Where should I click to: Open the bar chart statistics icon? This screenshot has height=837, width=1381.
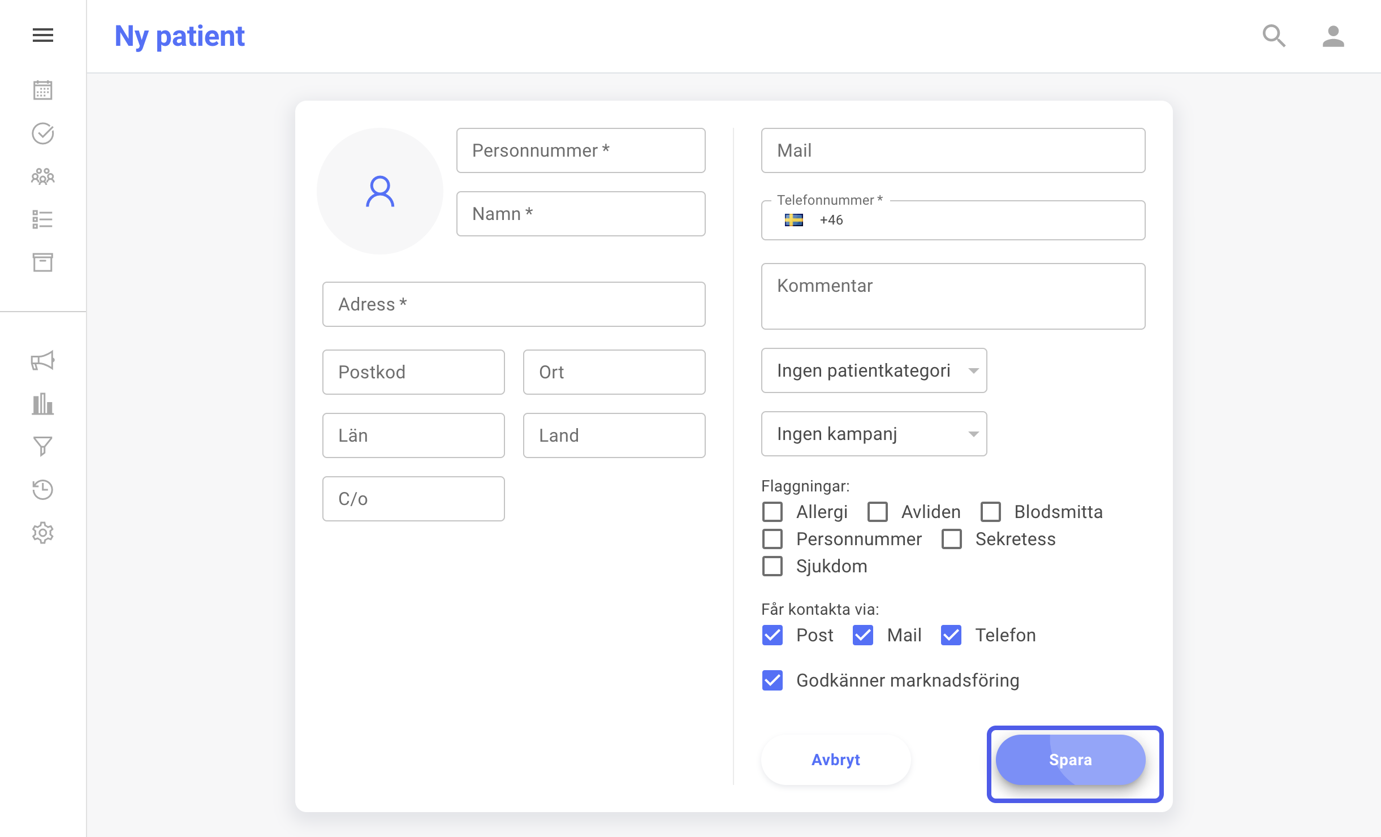click(42, 404)
